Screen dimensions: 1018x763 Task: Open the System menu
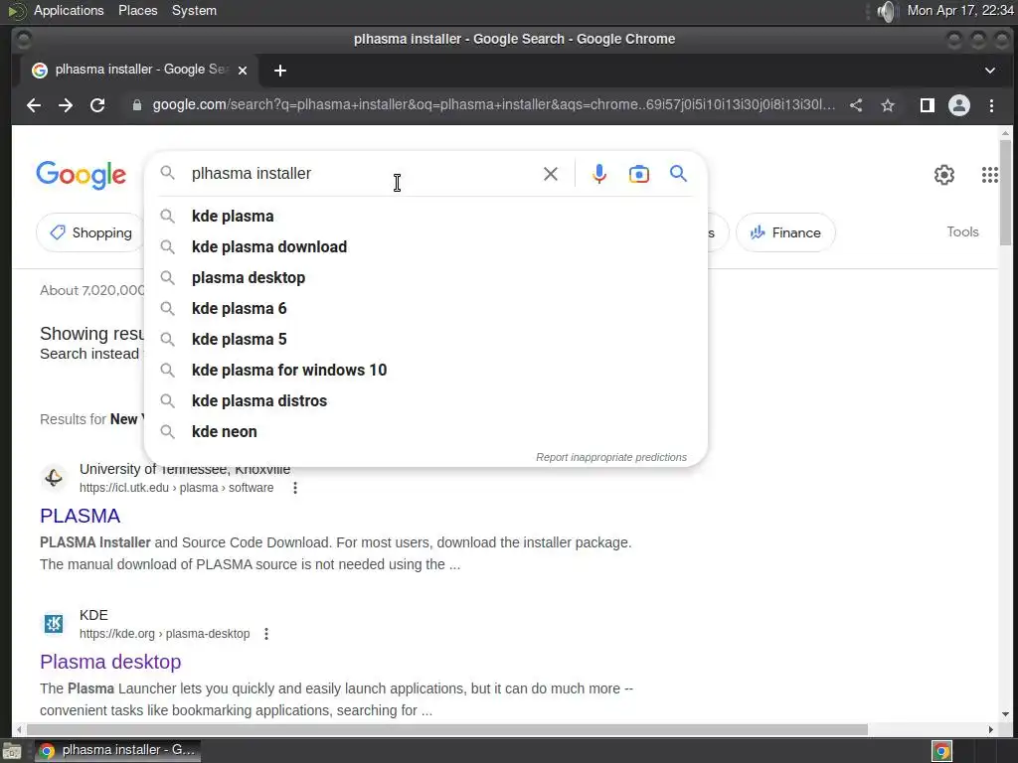click(194, 11)
